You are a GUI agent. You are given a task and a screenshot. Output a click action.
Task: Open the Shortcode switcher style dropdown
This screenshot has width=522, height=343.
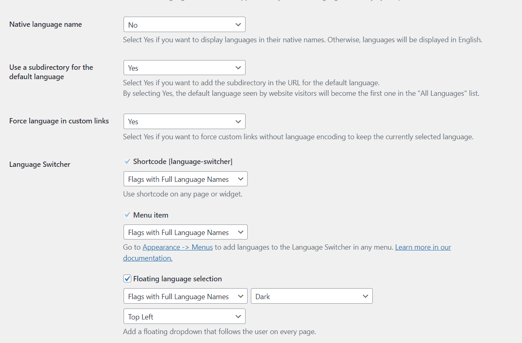point(185,179)
